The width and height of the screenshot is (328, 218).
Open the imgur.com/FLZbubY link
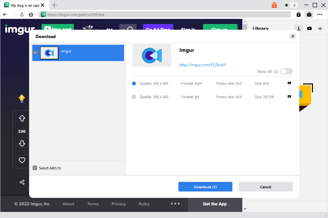[202, 65]
